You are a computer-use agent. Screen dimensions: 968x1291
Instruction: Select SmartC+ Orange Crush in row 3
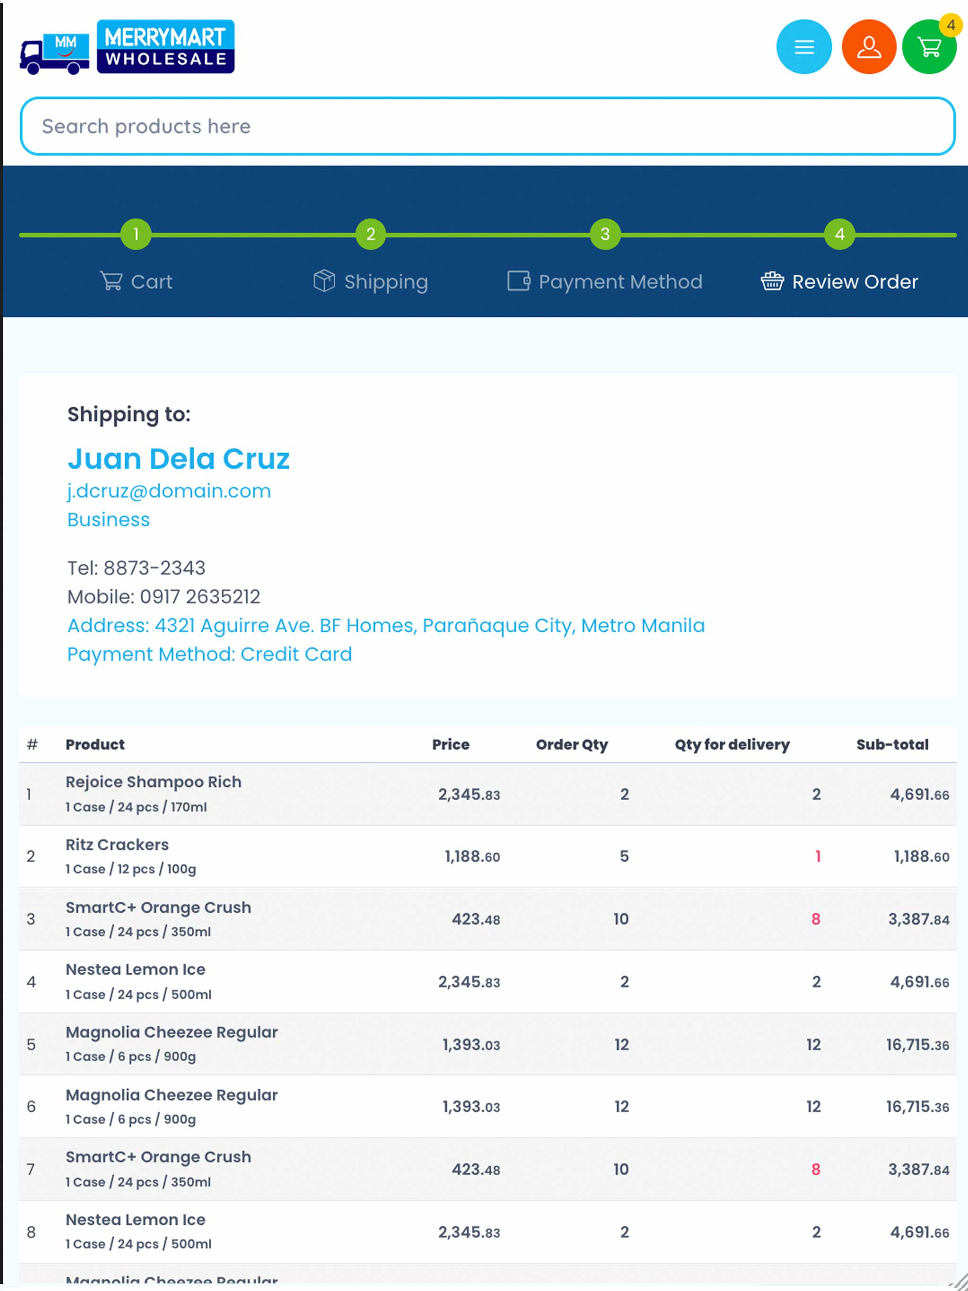[x=158, y=908]
